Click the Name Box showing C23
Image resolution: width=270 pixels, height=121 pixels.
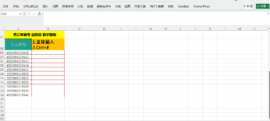click(x=10, y=14)
